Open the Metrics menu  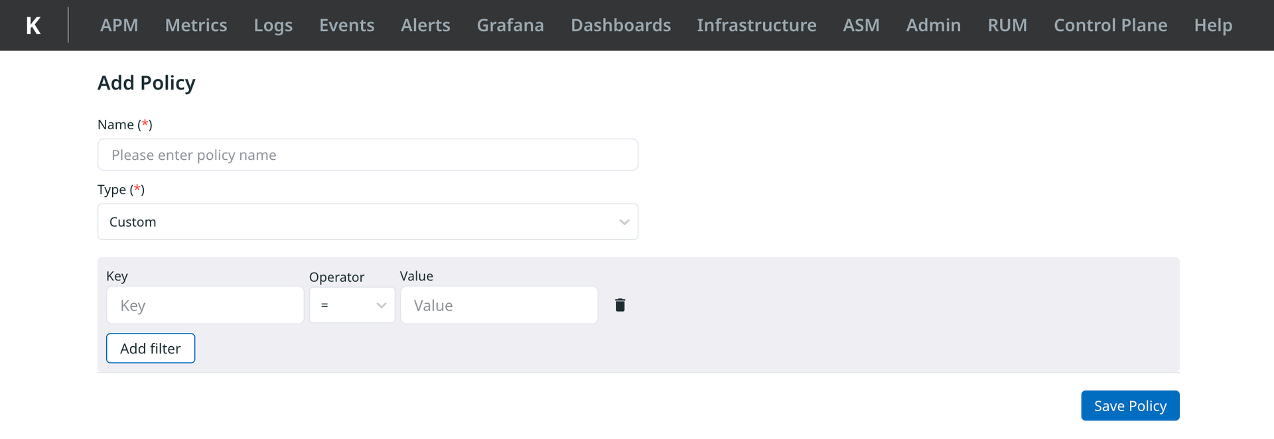point(196,25)
